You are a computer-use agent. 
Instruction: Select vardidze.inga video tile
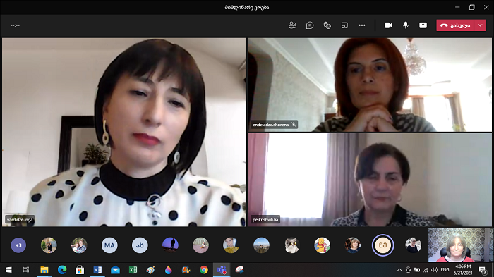click(x=124, y=133)
